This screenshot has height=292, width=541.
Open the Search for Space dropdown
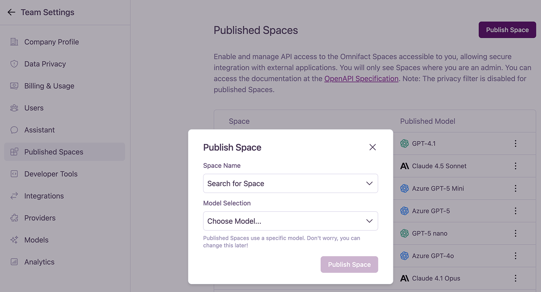click(290, 183)
